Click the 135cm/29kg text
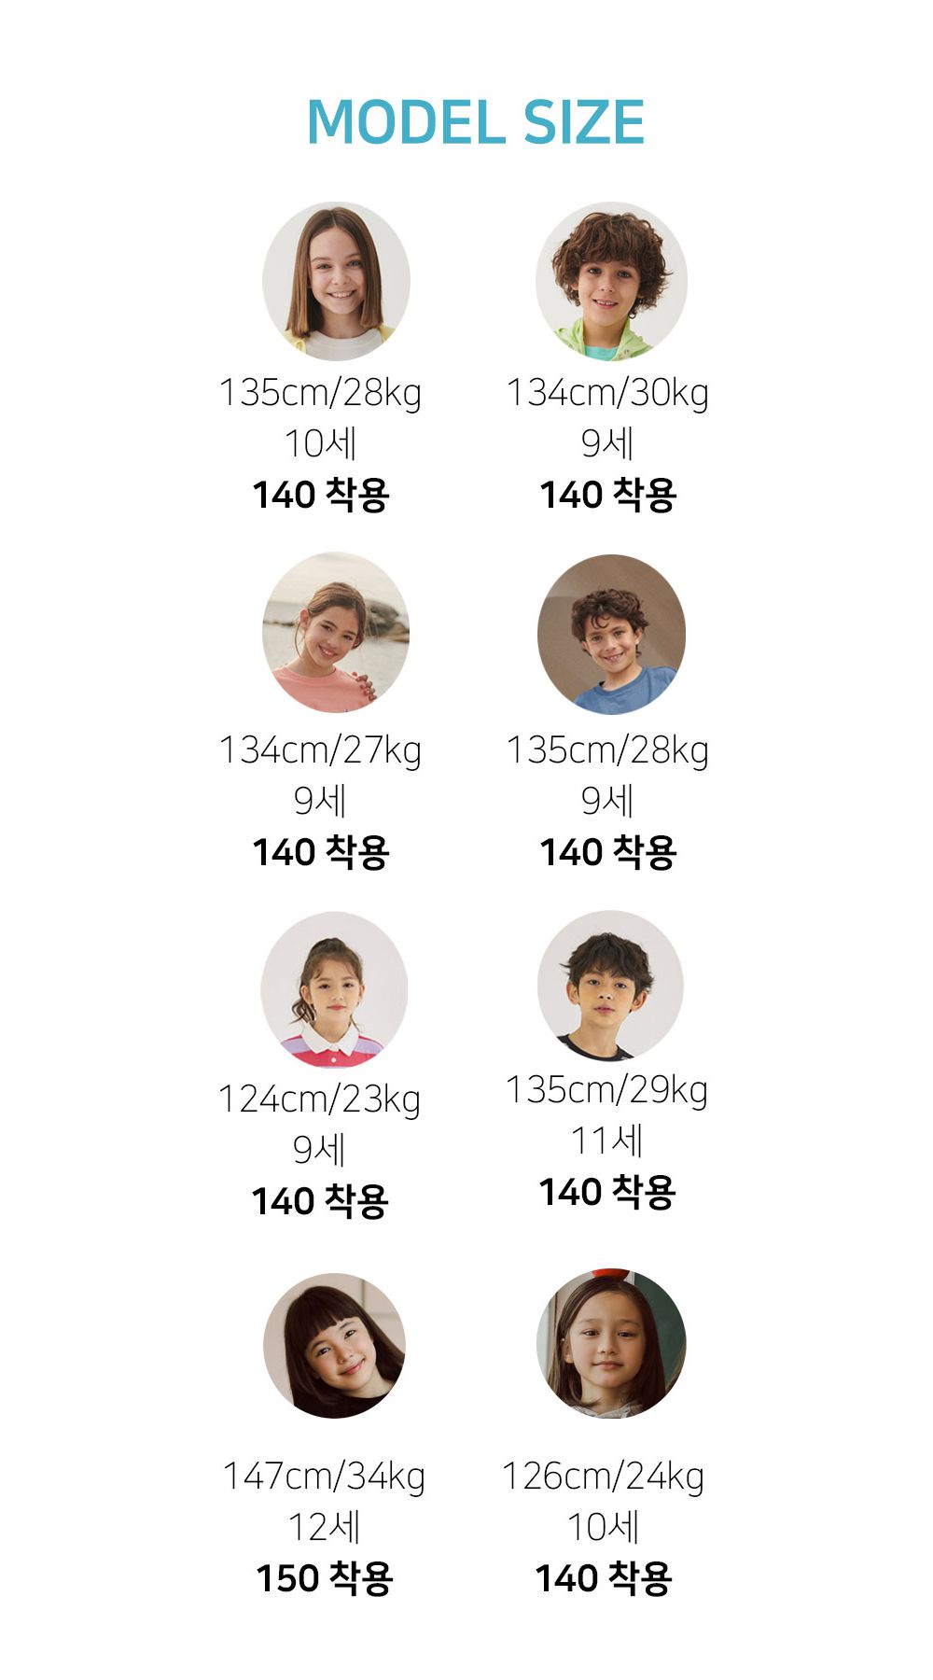The image size is (933, 1680). coord(607,1090)
